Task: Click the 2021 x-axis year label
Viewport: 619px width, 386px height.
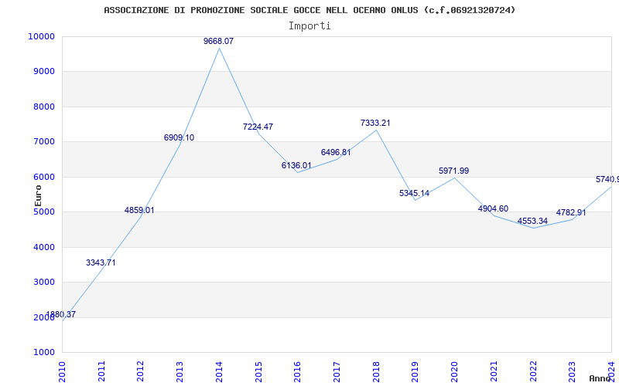Action: point(494,371)
